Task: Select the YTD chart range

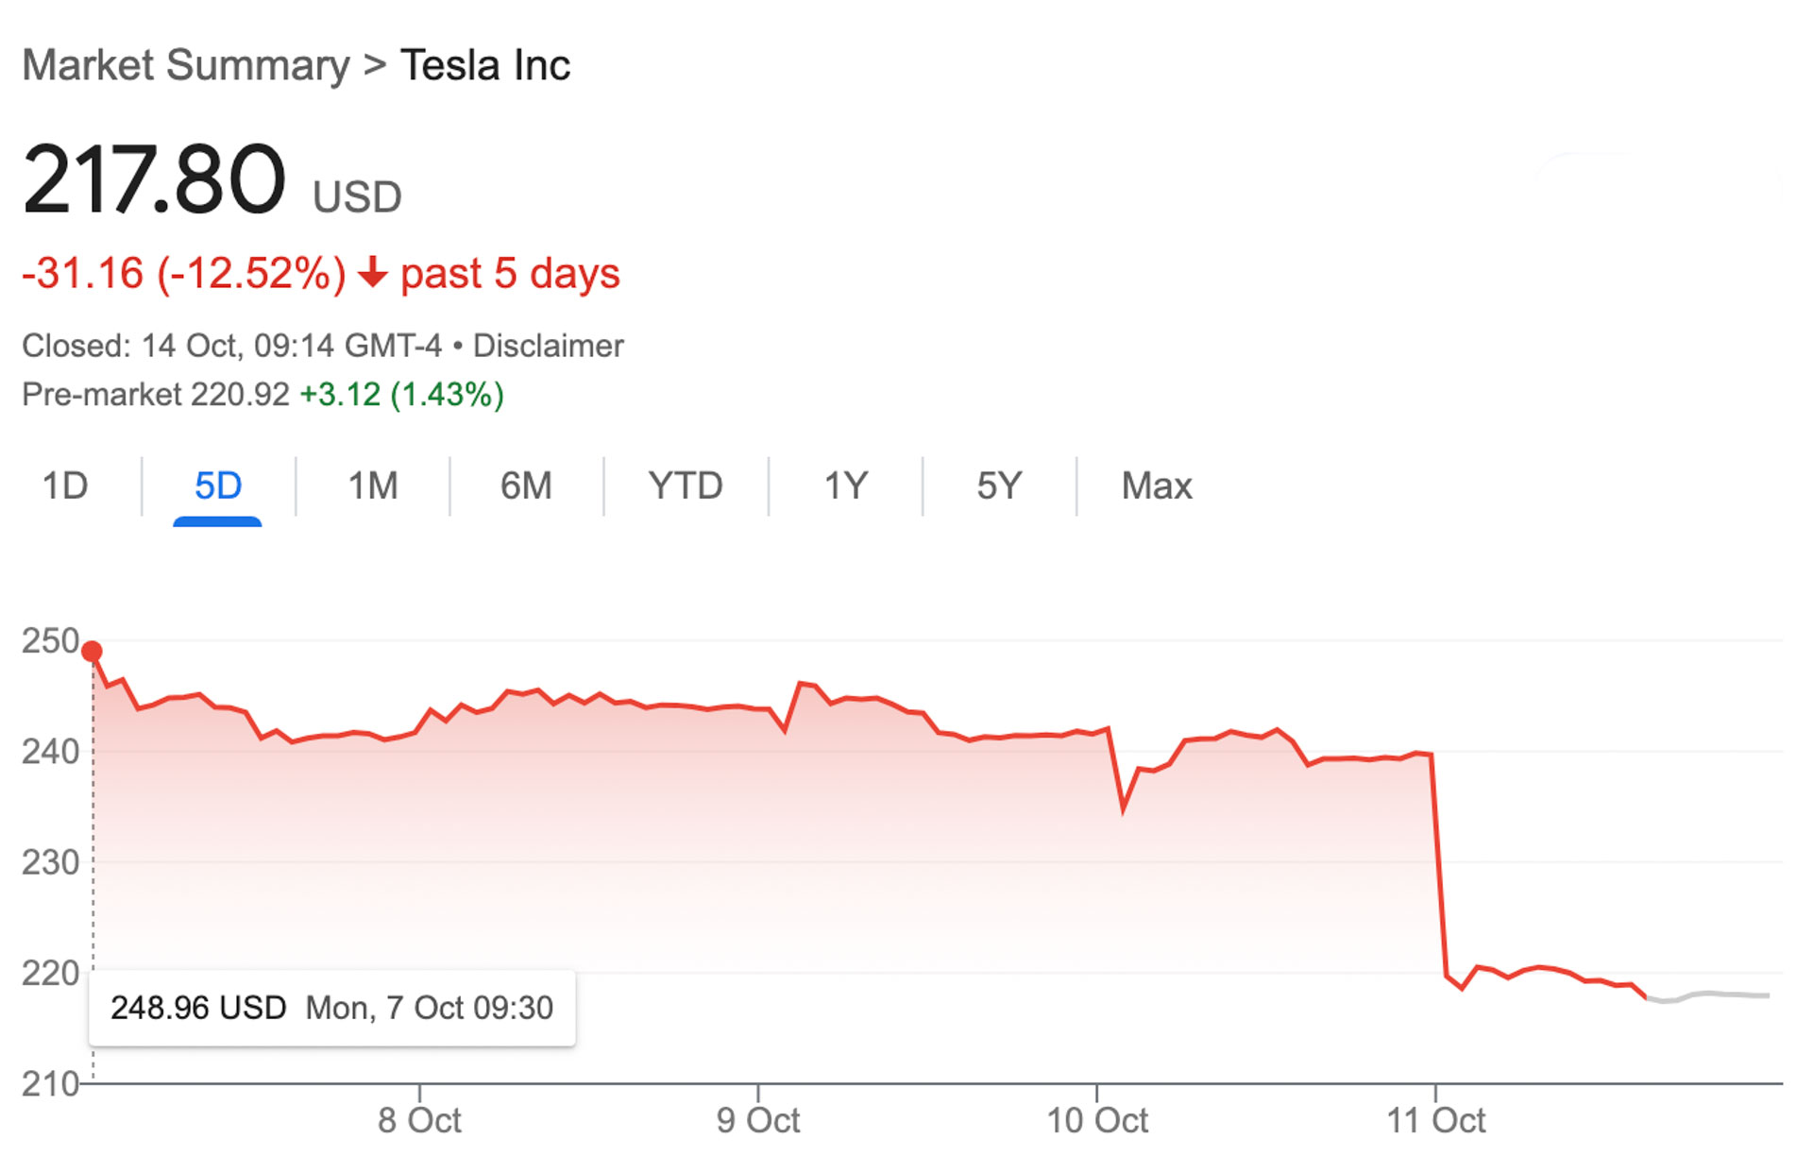Action: [686, 486]
